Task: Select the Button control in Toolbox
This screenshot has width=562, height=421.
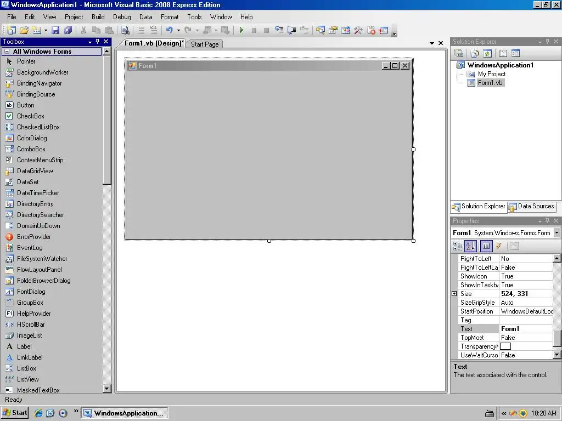Action: pos(25,105)
